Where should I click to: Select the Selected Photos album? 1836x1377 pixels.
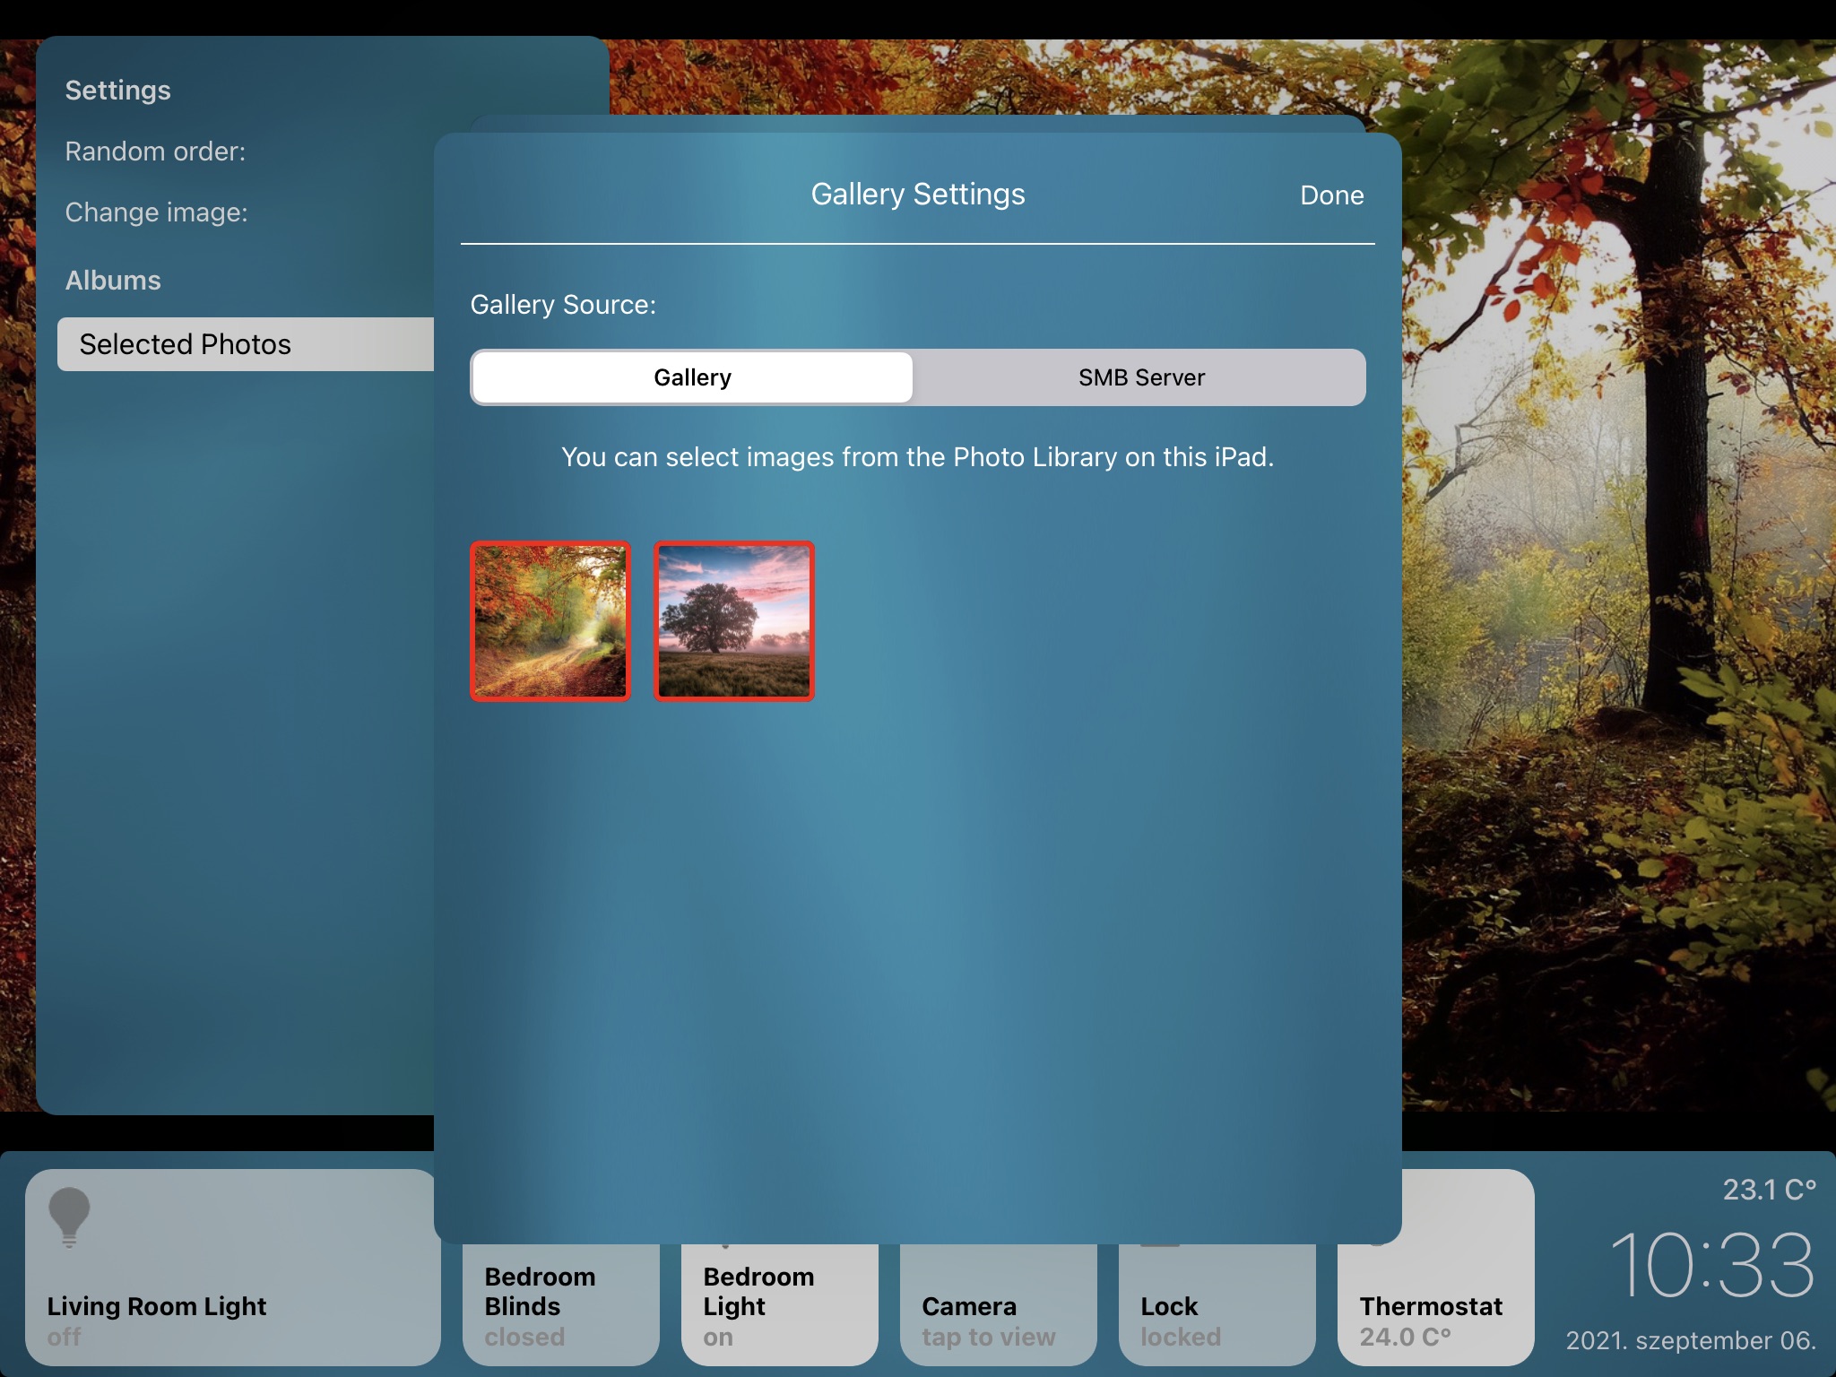point(246,344)
